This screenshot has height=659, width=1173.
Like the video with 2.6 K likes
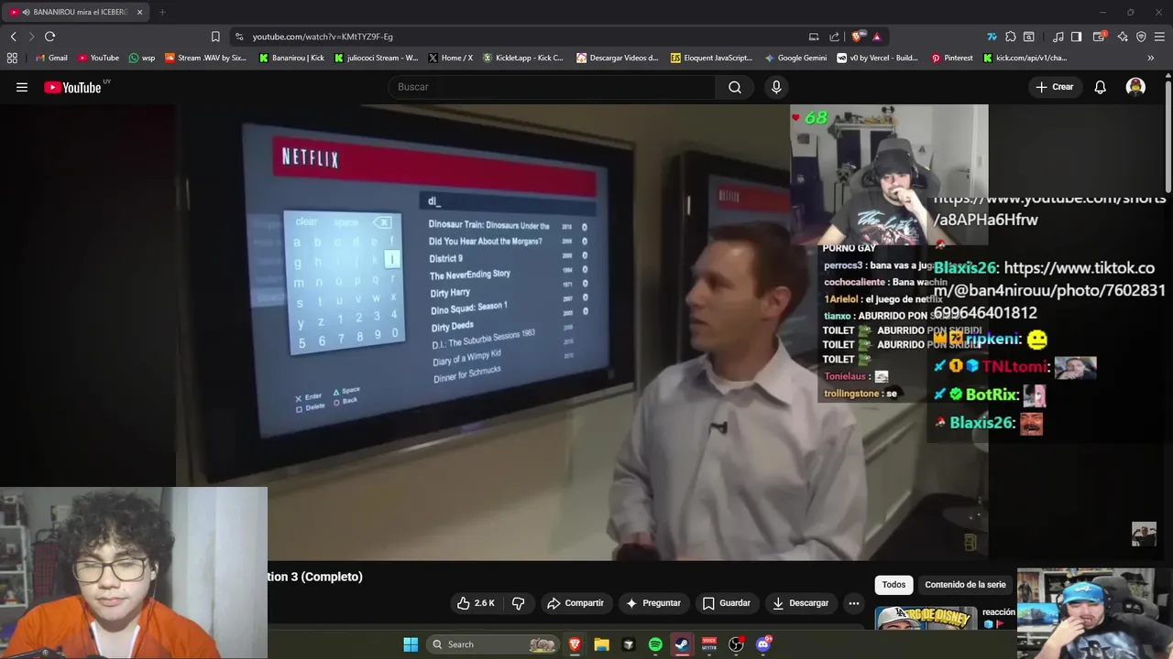(x=476, y=603)
